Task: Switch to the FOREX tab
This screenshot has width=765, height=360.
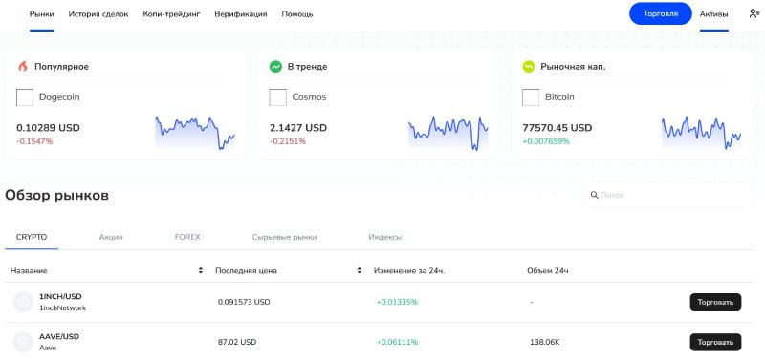Action: 187,237
